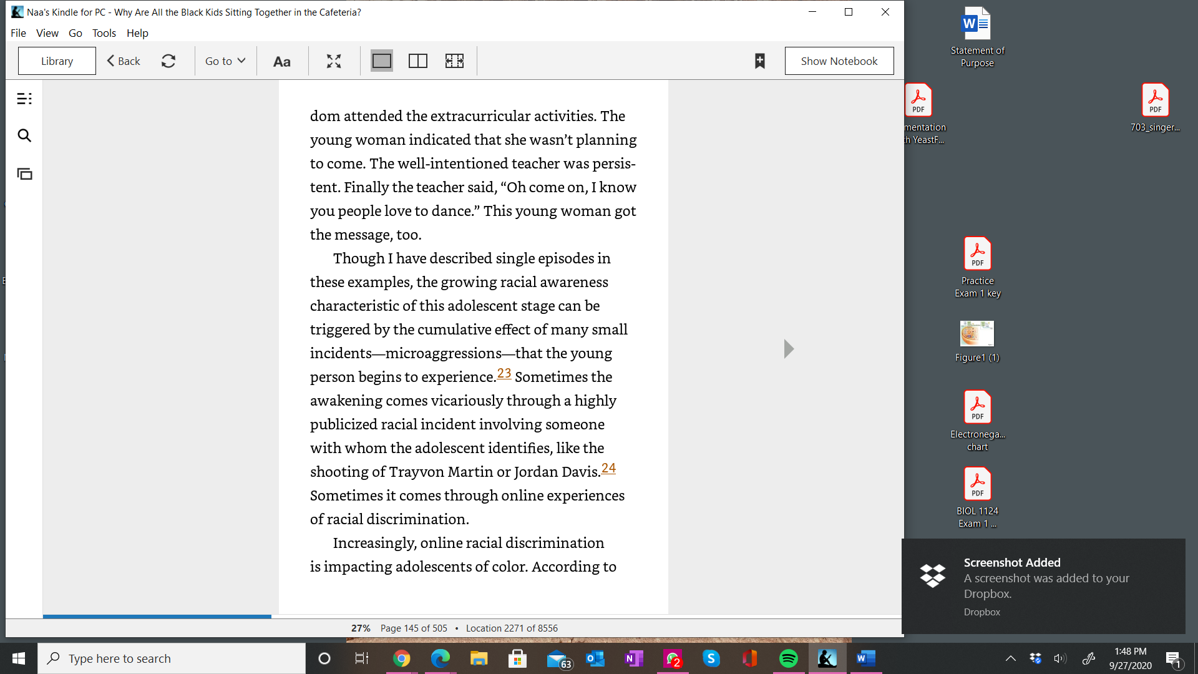Show hidden system tray icons chevron
Screen dimensions: 1198x674
coord(1010,658)
